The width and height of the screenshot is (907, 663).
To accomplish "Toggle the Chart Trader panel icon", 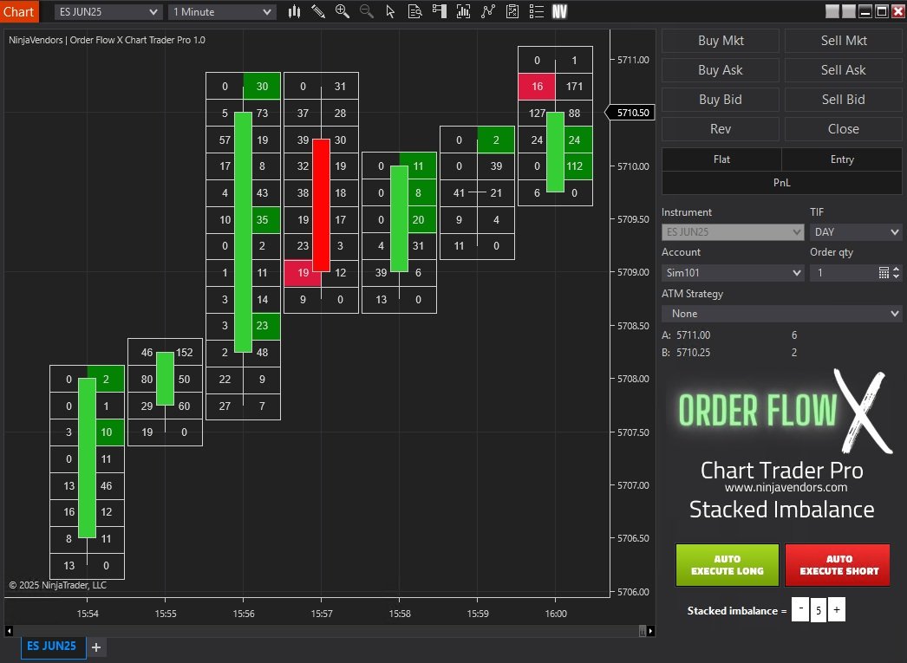I will pos(440,11).
